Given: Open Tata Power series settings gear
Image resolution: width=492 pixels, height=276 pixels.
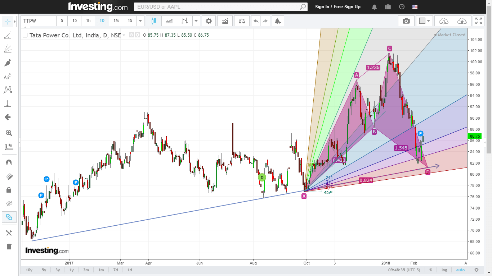Looking at the screenshot, I should pos(138,35).
